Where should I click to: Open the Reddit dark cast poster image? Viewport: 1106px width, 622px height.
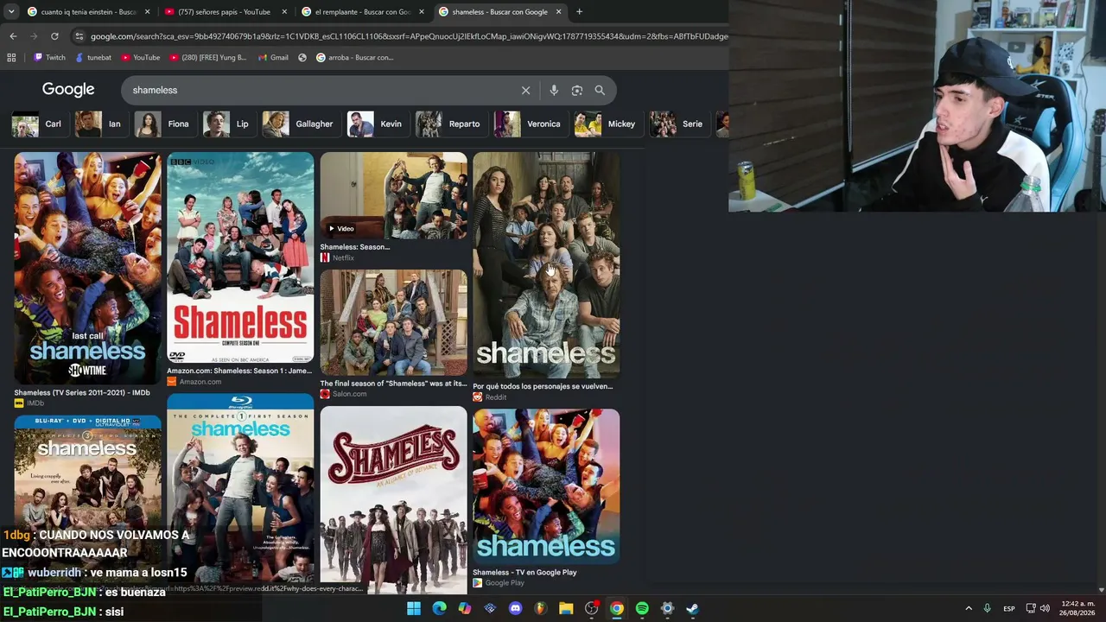coord(546,265)
